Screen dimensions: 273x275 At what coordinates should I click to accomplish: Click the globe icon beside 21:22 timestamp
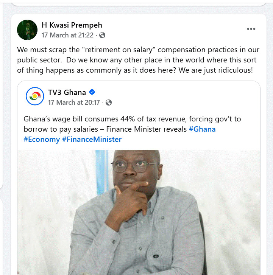pos(102,35)
